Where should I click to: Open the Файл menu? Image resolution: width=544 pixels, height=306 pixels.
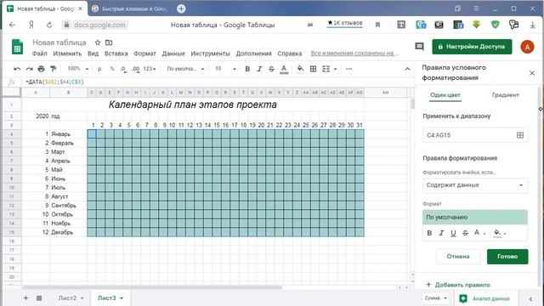coord(40,54)
